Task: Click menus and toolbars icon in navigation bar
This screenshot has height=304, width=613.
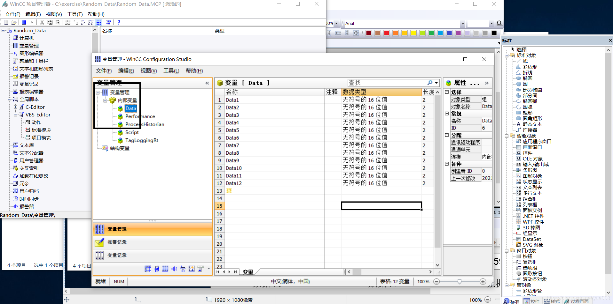Action: click(x=200, y=269)
